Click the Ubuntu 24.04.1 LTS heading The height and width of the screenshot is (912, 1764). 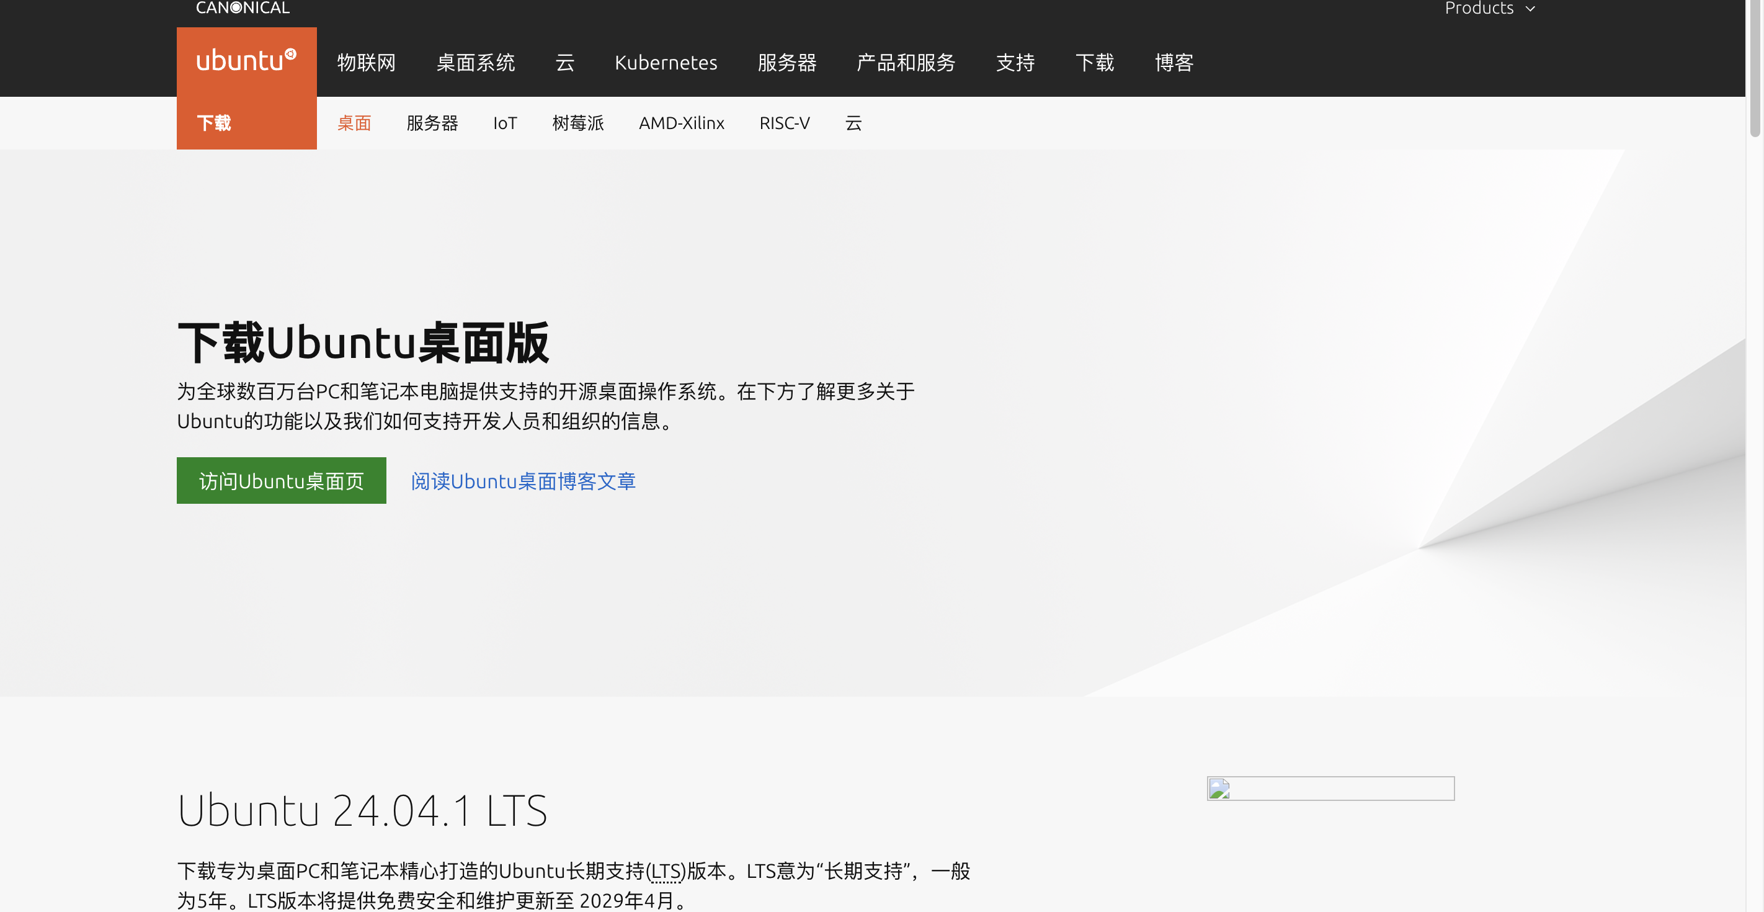362,810
